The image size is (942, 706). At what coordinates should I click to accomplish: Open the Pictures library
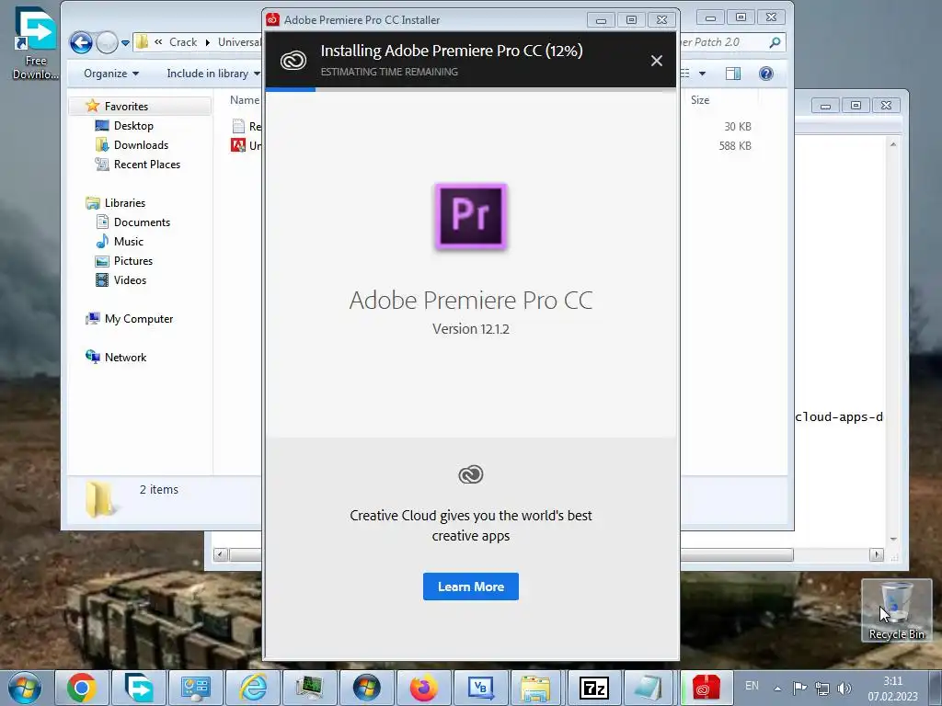pos(132,260)
